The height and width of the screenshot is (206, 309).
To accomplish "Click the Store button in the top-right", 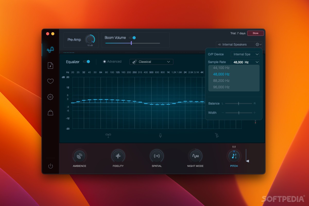I will coord(255,33).
